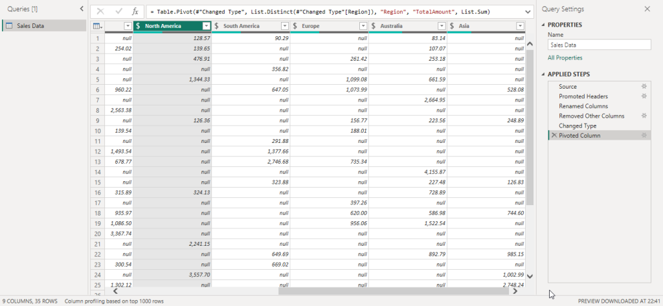Image resolution: width=663 pixels, height=306 pixels.
Task: Cancel formula edit with X icon
Action: 100,12
